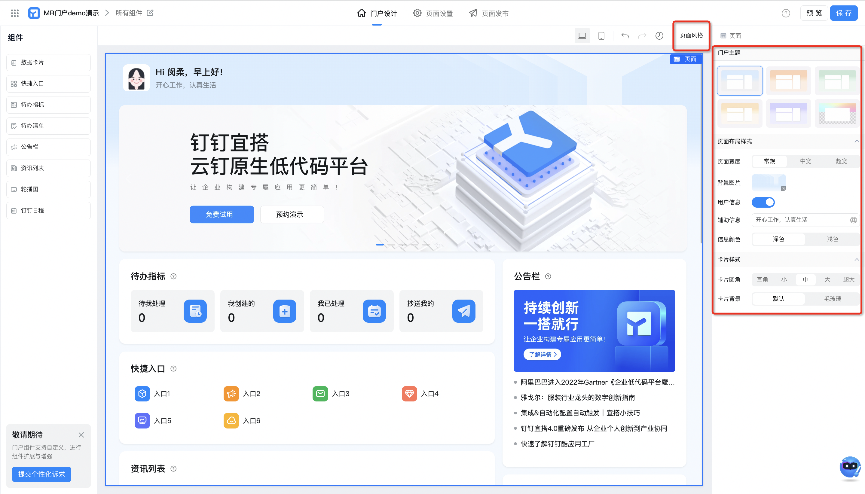Click the 抄送我的 paper plane icon
The height and width of the screenshot is (494, 865).
(463, 311)
